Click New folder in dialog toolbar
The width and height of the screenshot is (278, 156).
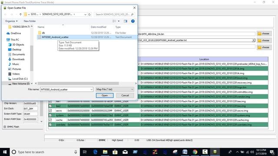point(30,21)
